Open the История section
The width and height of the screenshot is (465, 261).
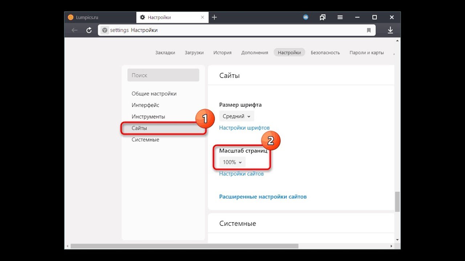pyautogui.click(x=222, y=53)
